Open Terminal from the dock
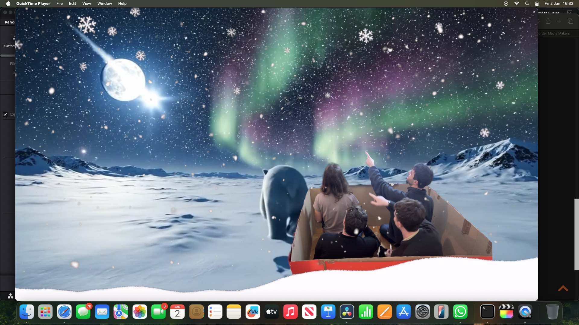The image size is (579, 325). click(487, 312)
